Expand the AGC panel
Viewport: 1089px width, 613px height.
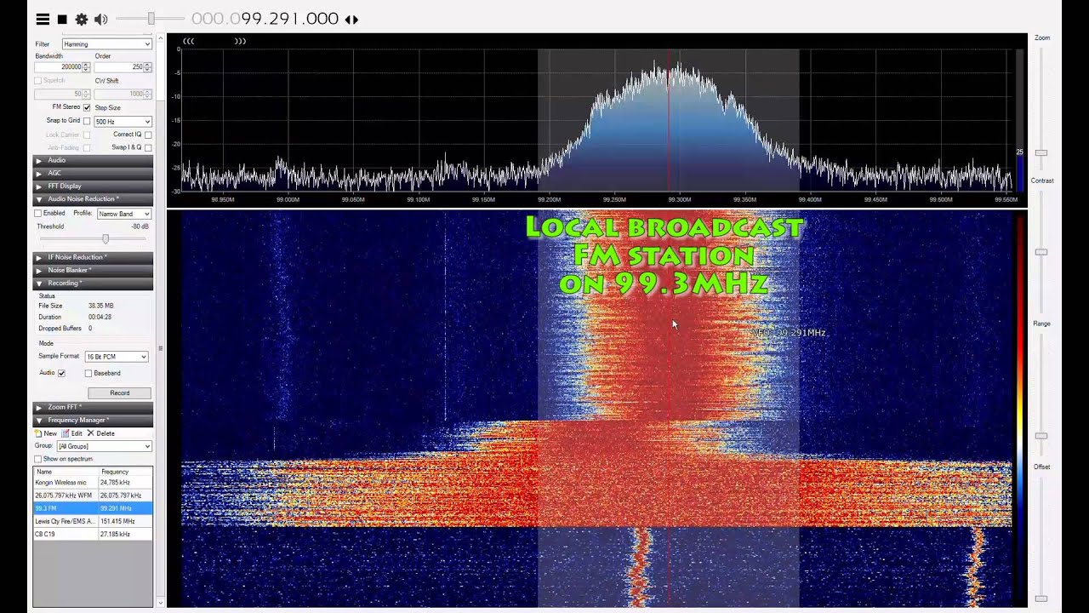(93, 173)
